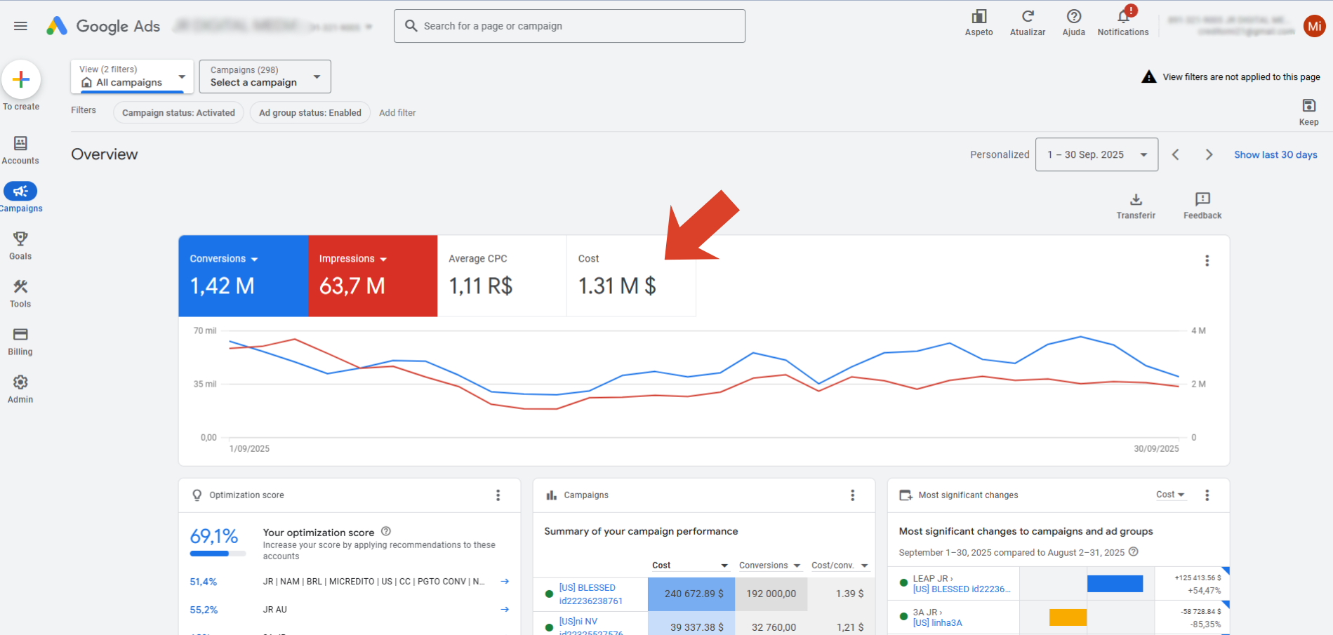This screenshot has width=1333, height=635.
Task: Go to next date range
Action: click(1209, 154)
